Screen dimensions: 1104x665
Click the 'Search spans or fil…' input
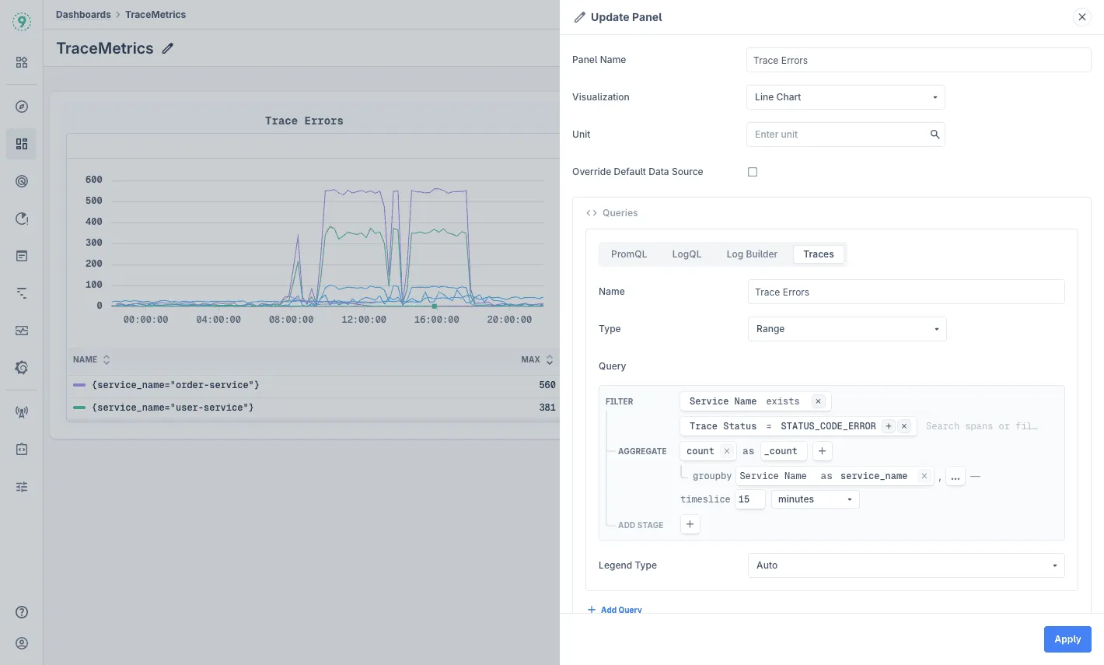pyautogui.click(x=981, y=426)
